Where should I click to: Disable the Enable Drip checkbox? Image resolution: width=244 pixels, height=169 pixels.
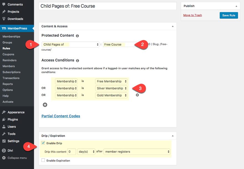(x=43, y=143)
